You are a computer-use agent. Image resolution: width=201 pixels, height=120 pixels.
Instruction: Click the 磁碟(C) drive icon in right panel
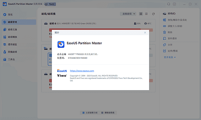click(165, 14)
